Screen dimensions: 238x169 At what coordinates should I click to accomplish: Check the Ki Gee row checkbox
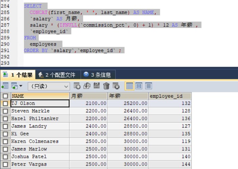click(5, 134)
